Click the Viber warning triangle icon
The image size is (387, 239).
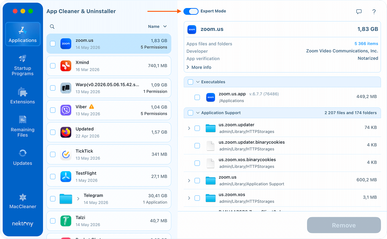tap(92, 106)
